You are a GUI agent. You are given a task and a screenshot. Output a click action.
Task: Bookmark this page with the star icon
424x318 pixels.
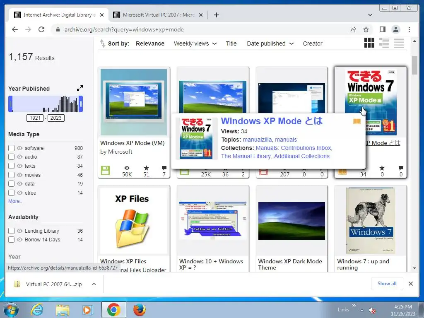coord(366,29)
